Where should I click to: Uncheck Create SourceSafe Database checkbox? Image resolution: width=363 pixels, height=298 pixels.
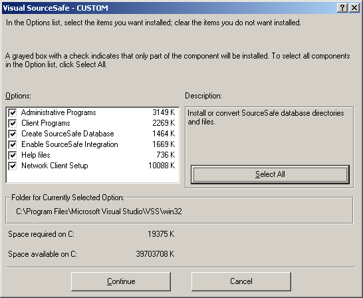click(x=13, y=134)
